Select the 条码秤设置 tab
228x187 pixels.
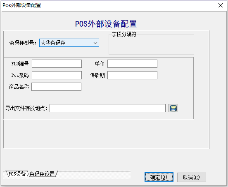click(42, 174)
